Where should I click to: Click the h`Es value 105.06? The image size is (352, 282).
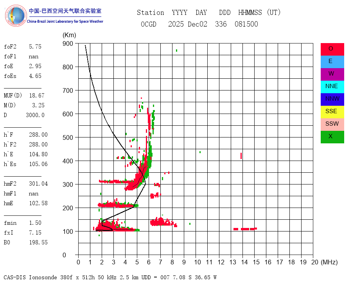pos(38,164)
